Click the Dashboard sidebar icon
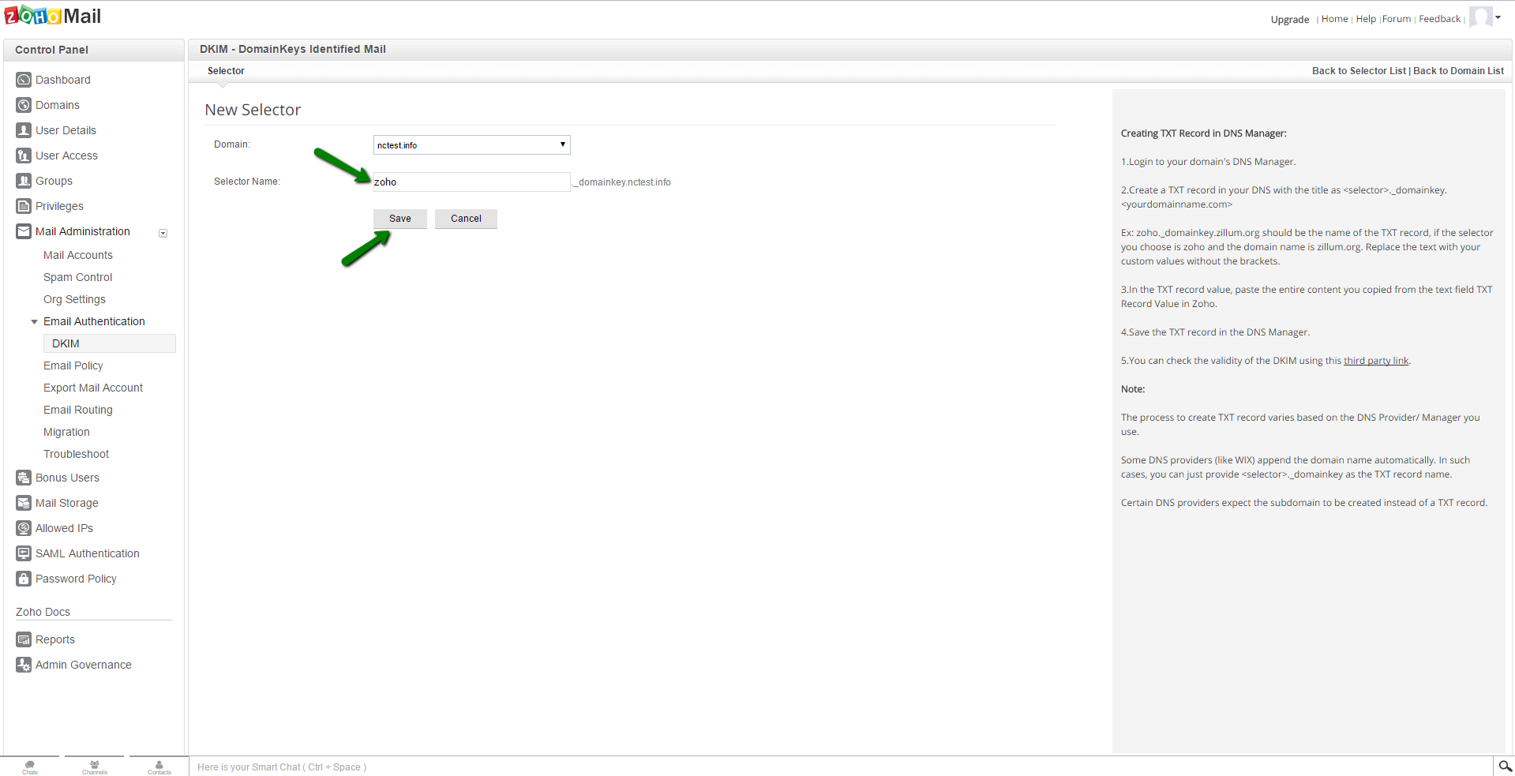Screen dimensions: 1515x776 [x=24, y=80]
